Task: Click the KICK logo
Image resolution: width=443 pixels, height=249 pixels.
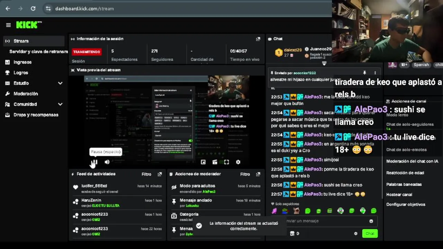Action: [x=29, y=25]
